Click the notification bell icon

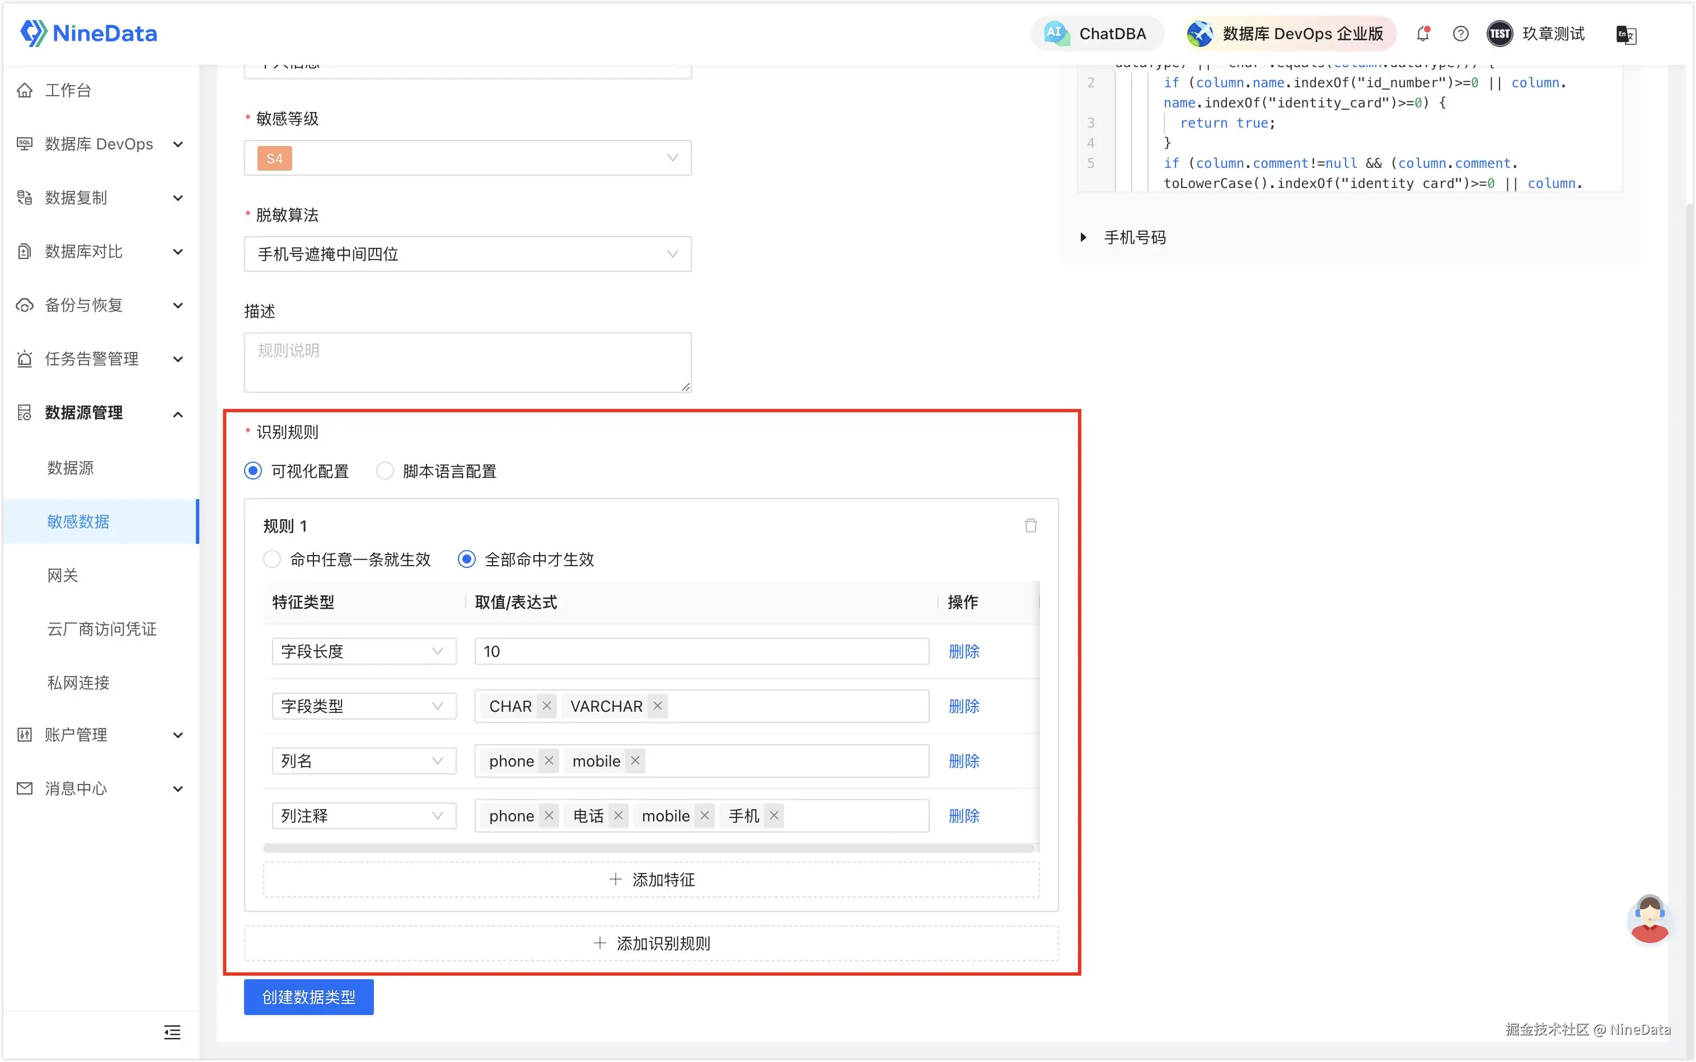[1423, 34]
